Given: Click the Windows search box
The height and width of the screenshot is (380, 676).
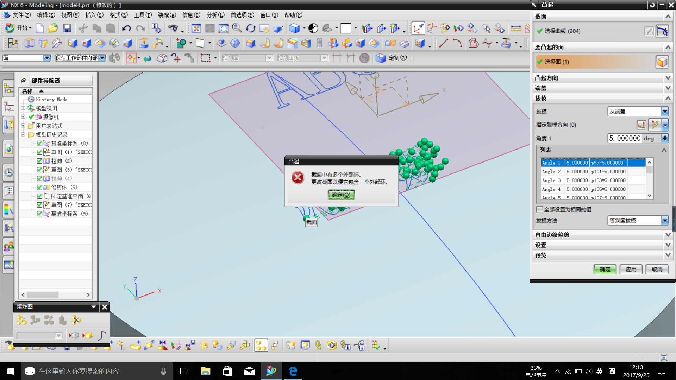Looking at the screenshot, I should click(97, 371).
